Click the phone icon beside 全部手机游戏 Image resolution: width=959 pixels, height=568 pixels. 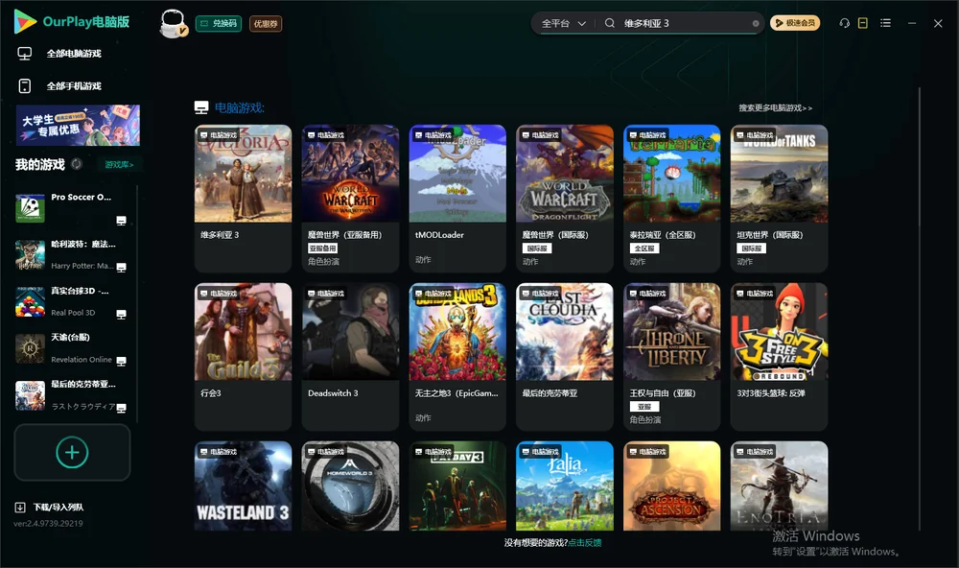(x=25, y=86)
